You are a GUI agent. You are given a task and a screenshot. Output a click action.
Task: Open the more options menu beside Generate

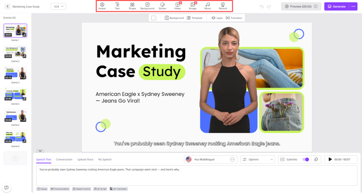pos(353,6)
